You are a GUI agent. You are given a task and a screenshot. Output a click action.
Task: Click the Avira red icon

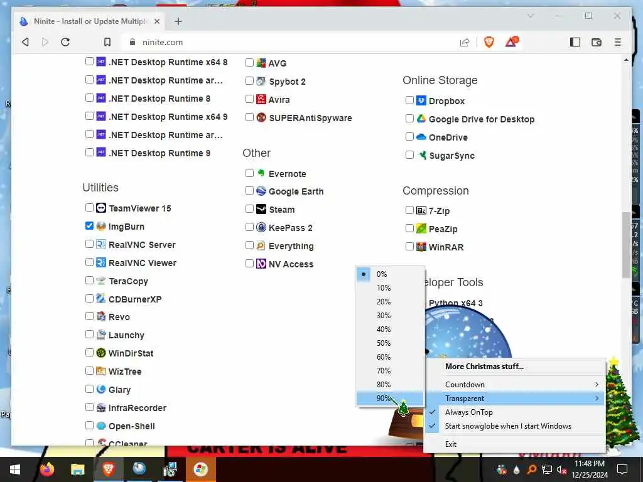261,99
